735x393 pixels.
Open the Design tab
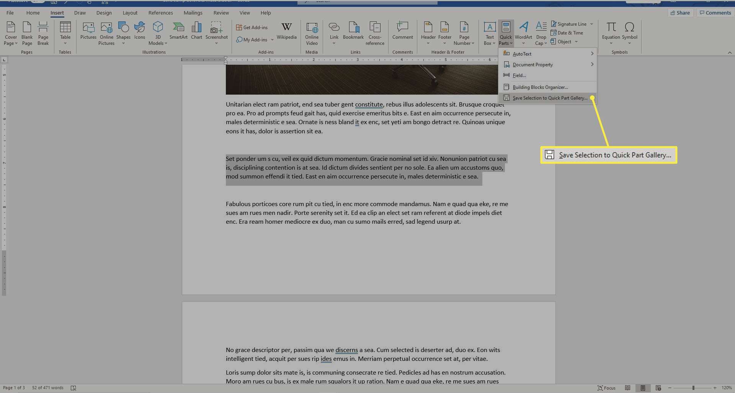point(104,13)
